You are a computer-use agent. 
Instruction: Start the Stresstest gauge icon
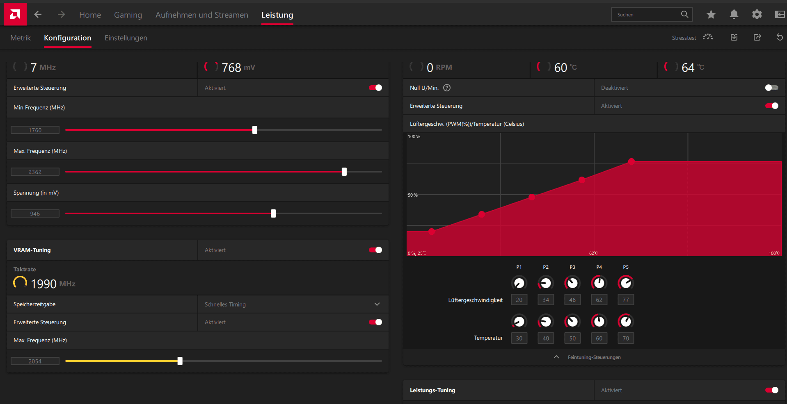708,37
